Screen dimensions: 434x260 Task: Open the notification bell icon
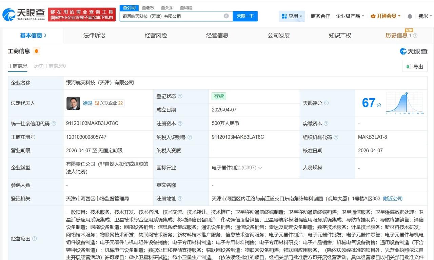click(x=410, y=16)
